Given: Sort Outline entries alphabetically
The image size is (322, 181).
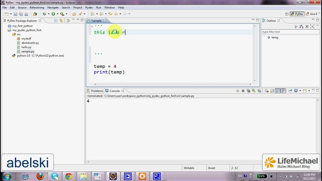Looking at the screenshot, I should (x=301, y=26).
